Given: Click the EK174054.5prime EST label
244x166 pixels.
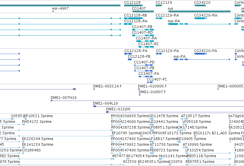Looking at the screenshot, I should pyautogui.click(x=142, y=156).
